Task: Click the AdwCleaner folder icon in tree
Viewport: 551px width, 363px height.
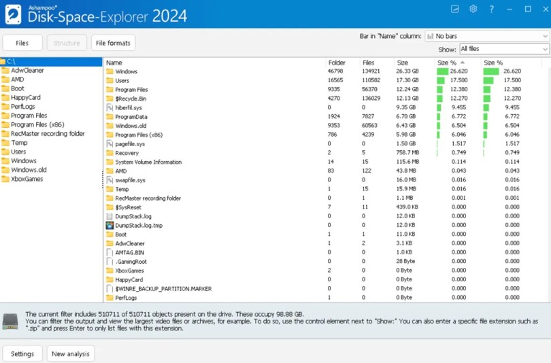Action: pyautogui.click(x=5, y=70)
